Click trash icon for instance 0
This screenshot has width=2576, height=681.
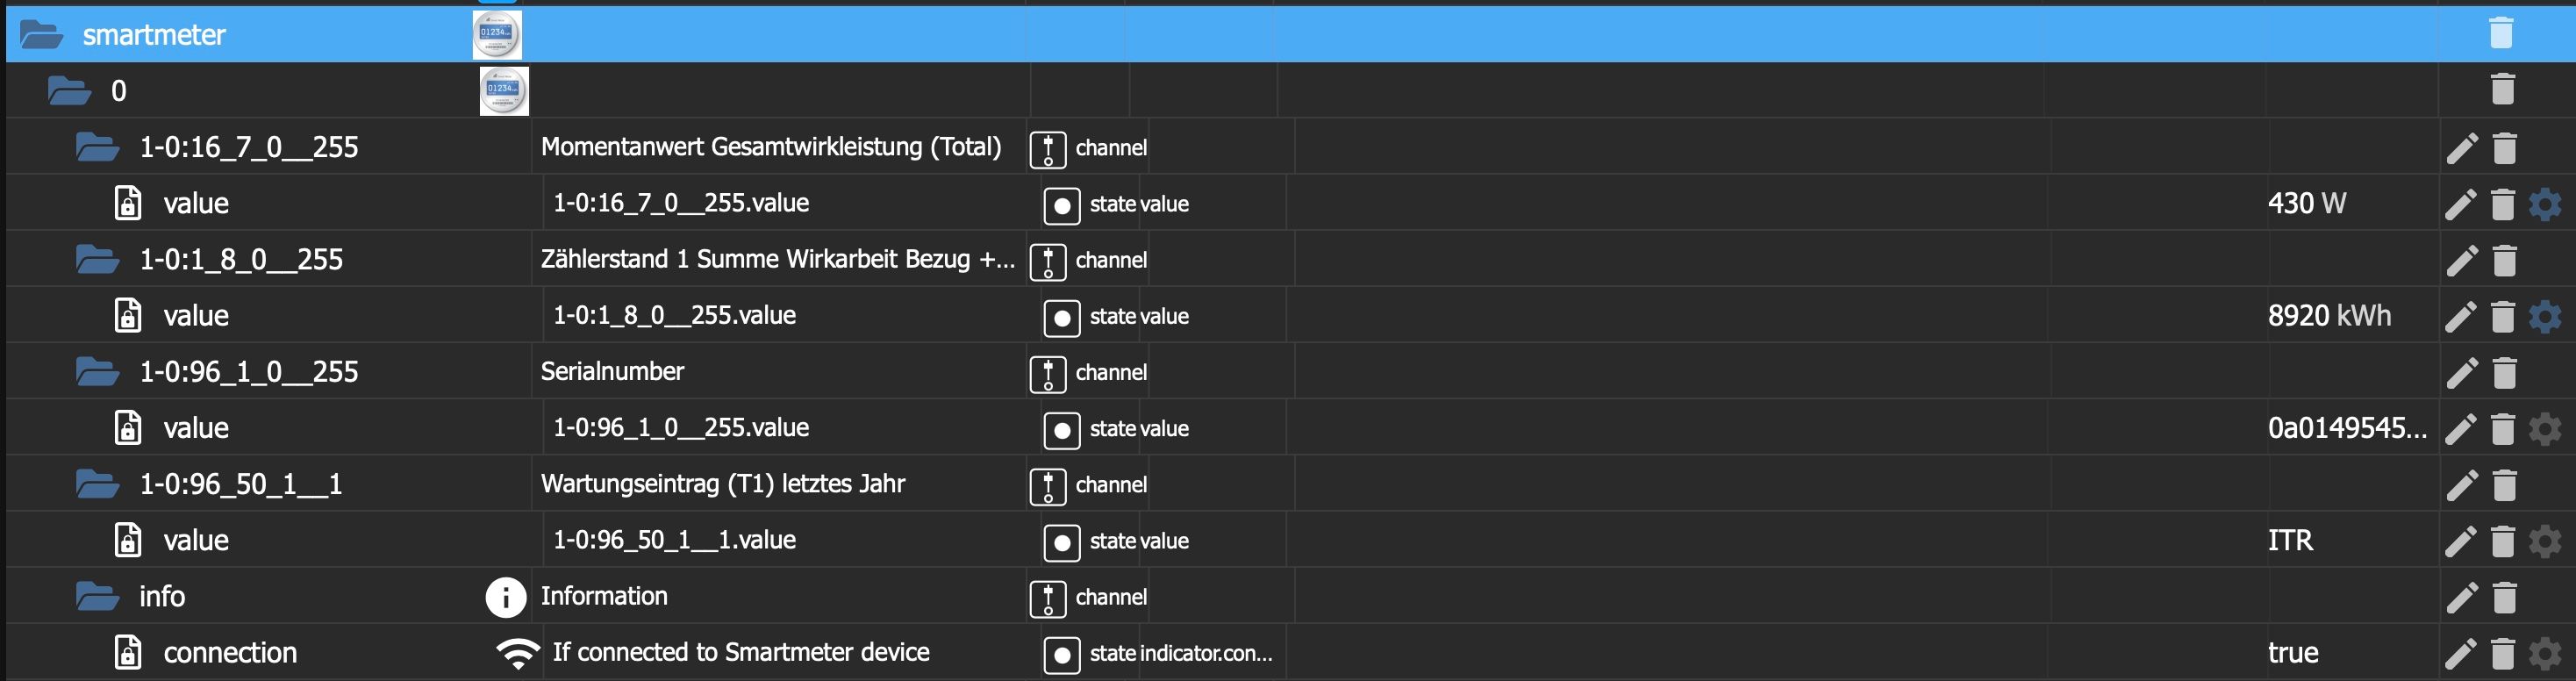(2503, 90)
